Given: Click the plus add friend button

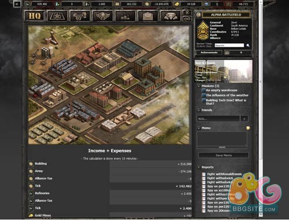Looking at the screenshot, I should pos(244,119).
